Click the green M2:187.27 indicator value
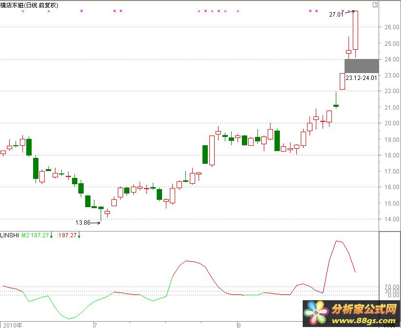The image size is (401, 328). tap(35, 235)
